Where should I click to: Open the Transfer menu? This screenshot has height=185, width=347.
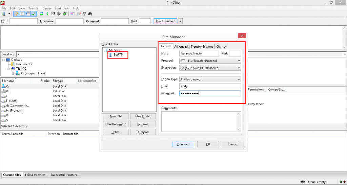(34, 8)
